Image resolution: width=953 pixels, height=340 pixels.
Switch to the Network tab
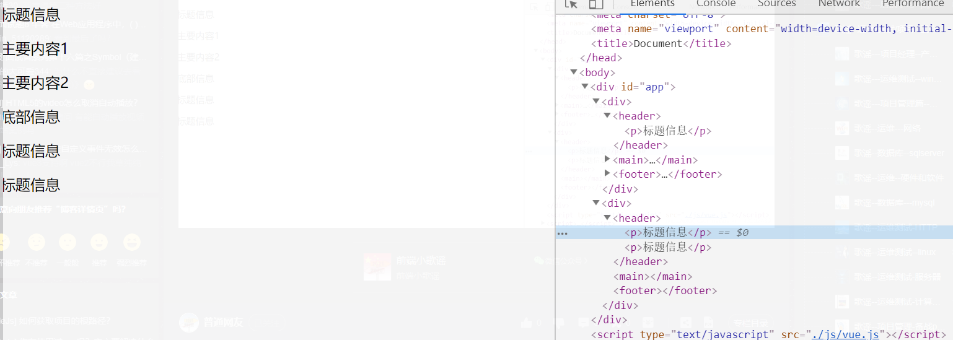pos(839,4)
